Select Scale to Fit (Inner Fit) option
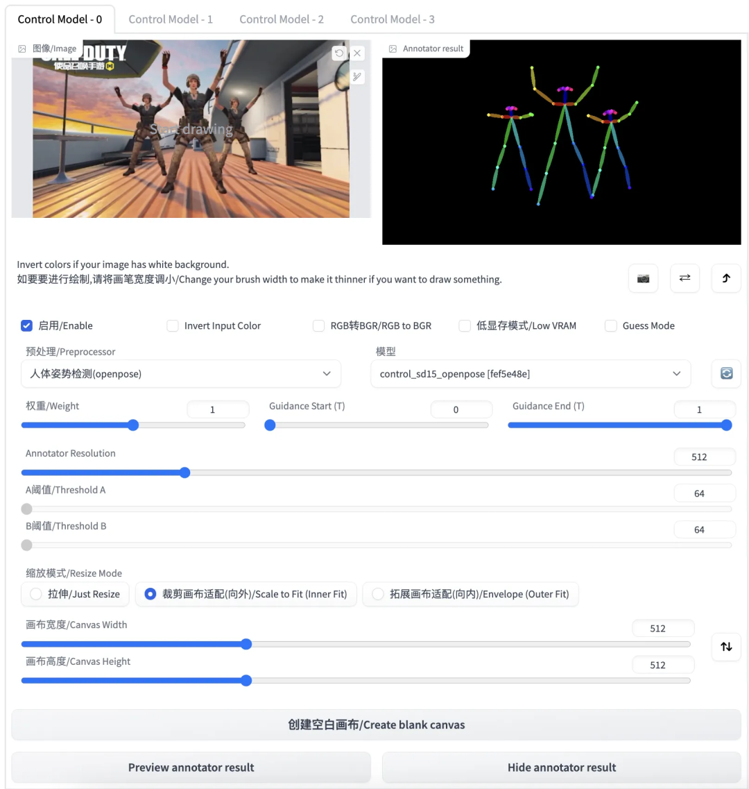 click(x=246, y=594)
